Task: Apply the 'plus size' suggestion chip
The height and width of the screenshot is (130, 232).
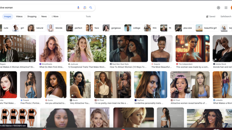Action: 184,28
